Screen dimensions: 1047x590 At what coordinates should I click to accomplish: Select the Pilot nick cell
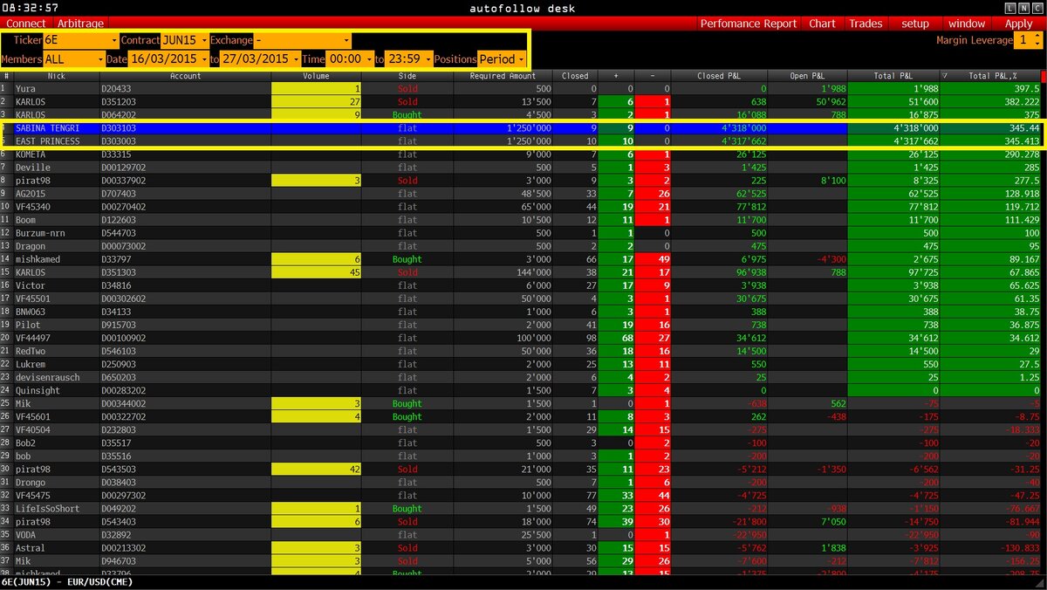[56, 325]
